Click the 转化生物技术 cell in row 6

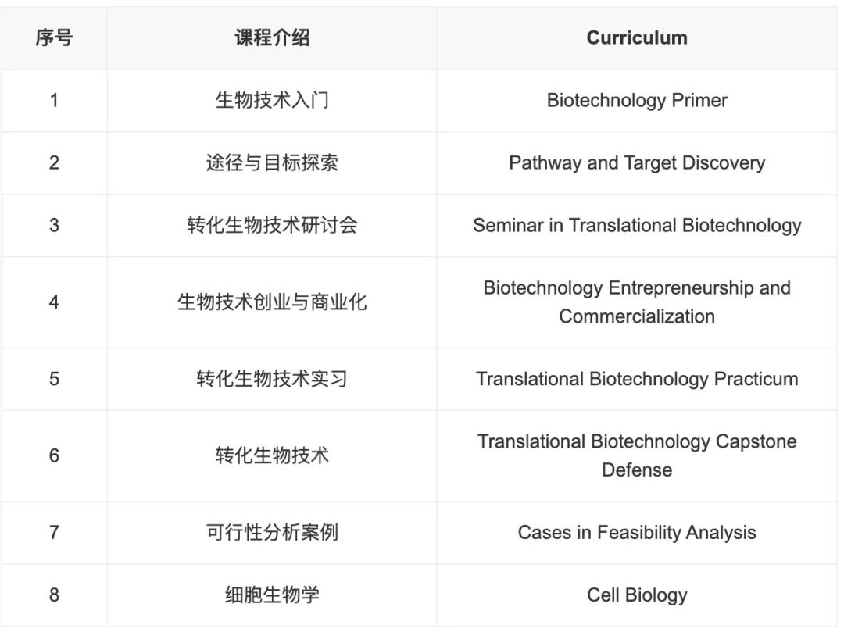272,456
